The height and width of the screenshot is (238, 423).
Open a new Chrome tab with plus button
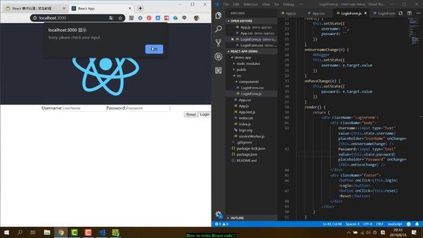[x=140, y=9]
